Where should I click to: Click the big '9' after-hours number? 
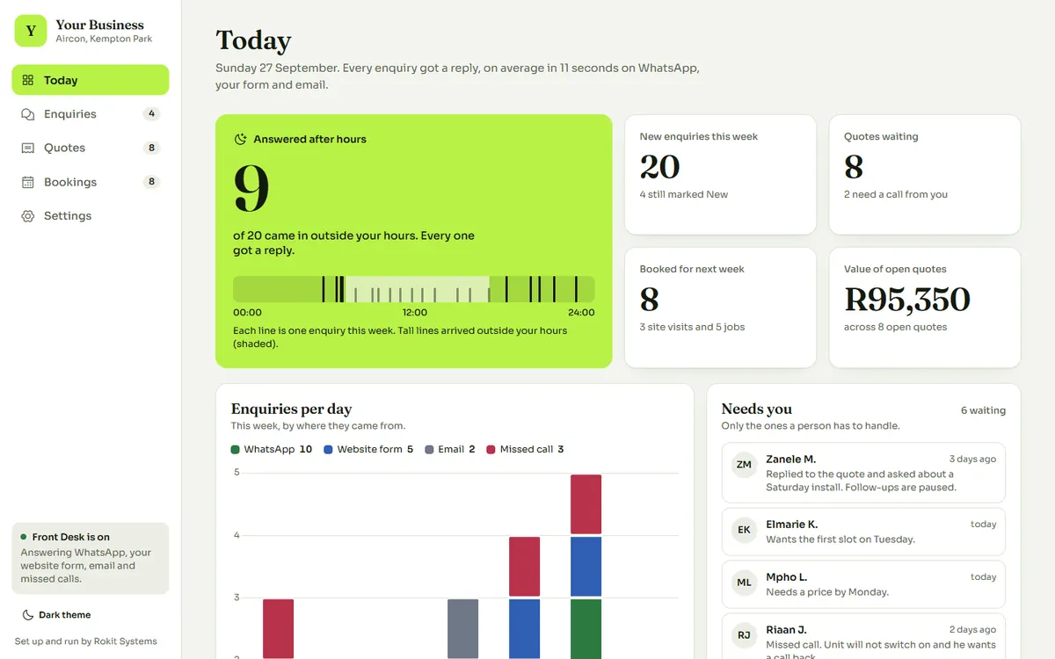[x=251, y=189]
